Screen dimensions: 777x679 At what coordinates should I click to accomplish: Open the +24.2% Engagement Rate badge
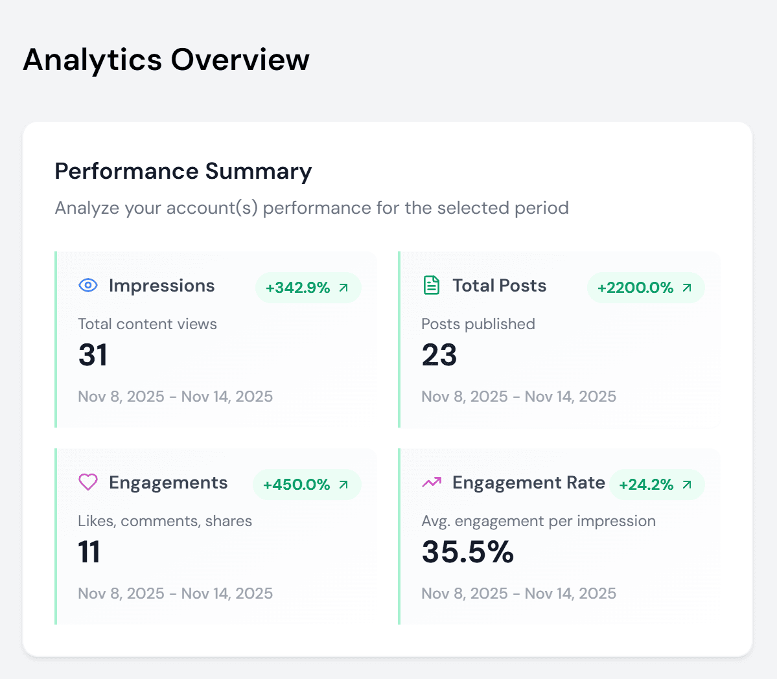click(x=656, y=485)
